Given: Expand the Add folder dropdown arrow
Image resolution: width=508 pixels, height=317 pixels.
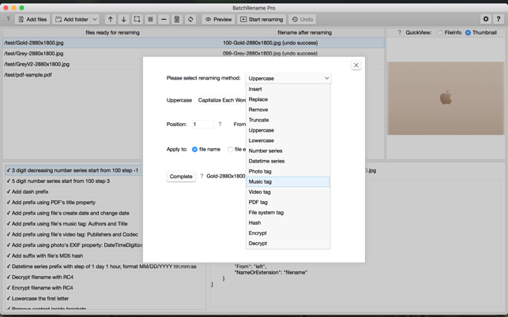Looking at the screenshot, I should click(95, 20).
